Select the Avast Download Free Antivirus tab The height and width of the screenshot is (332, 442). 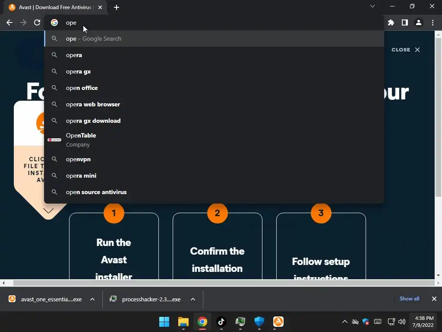pyautogui.click(x=56, y=7)
